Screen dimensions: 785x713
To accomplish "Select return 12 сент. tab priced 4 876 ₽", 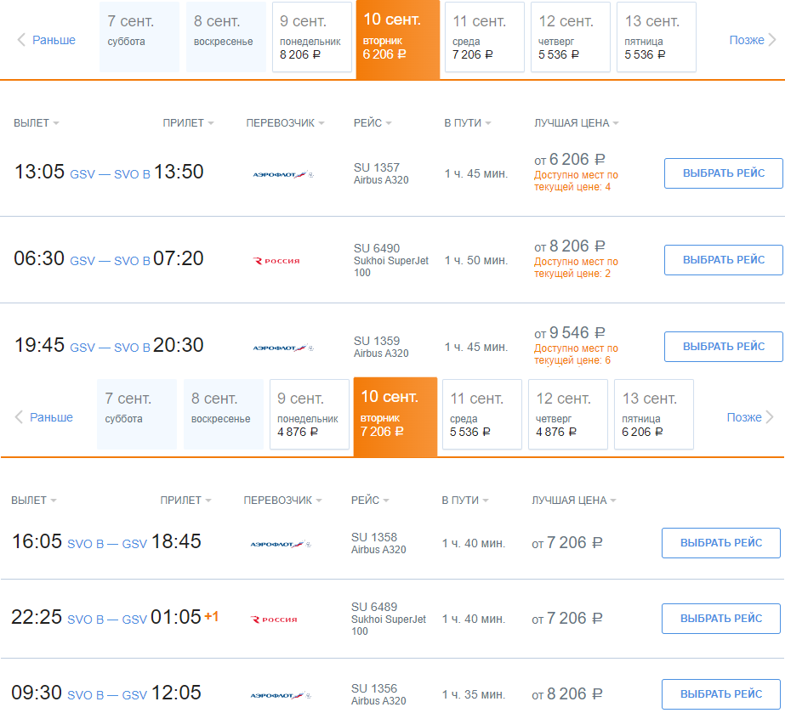I will coord(568,415).
